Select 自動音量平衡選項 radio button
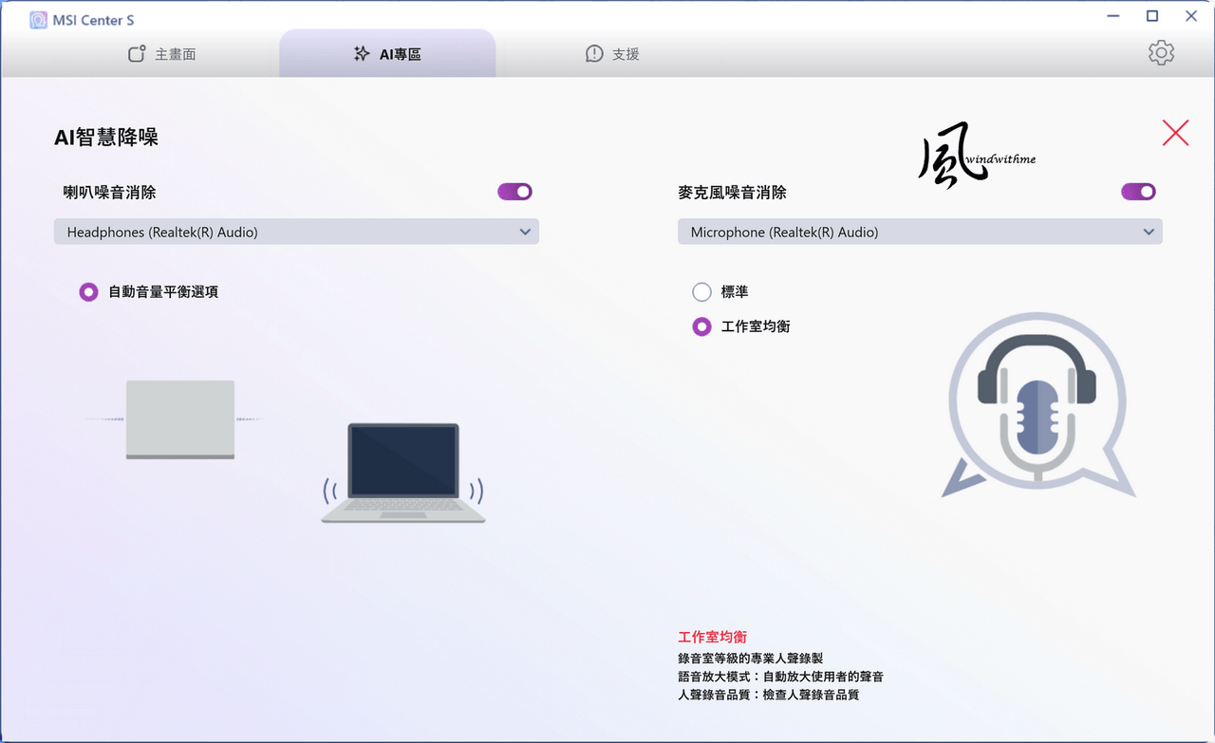Image resolution: width=1215 pixels, height=743 pixels. pyautogui.click(x=88, y=292)
